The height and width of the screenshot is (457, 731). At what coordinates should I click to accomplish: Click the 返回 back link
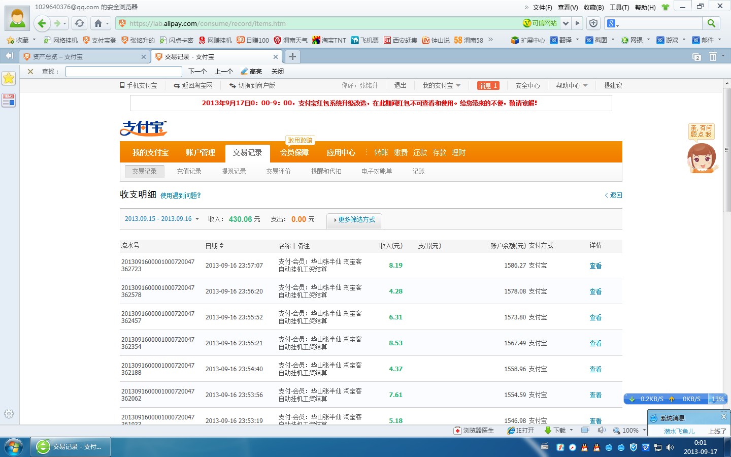[613, 195]
